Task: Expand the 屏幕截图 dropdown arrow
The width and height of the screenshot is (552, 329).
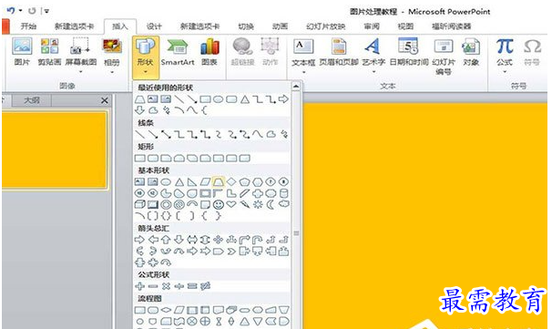Action: coord(81,73)
